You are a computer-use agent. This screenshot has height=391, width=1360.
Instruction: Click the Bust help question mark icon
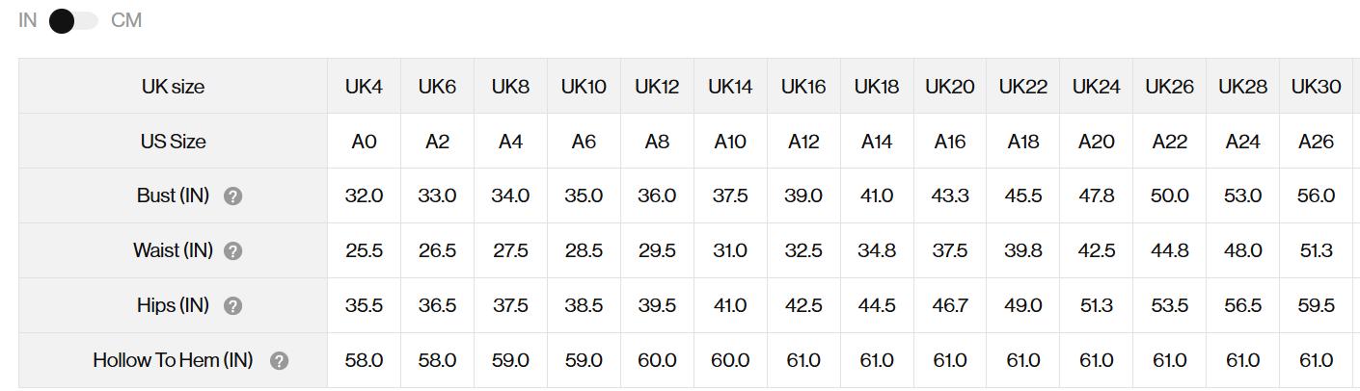tap(232, 196)
